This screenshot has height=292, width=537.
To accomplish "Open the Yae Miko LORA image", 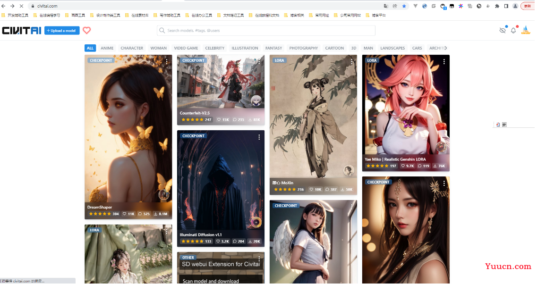I will (406, 105).
